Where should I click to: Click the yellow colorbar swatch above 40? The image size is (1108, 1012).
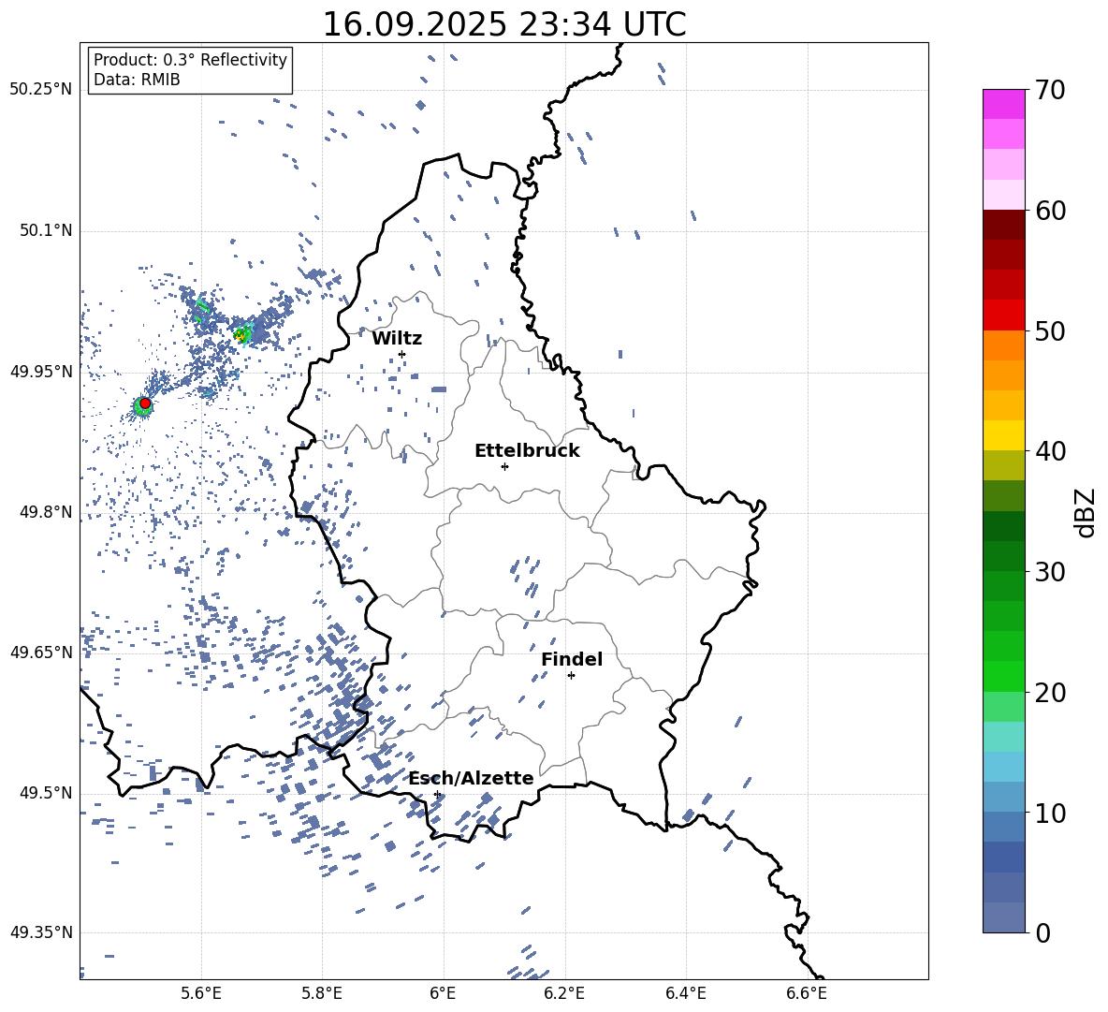[1003, 436]
